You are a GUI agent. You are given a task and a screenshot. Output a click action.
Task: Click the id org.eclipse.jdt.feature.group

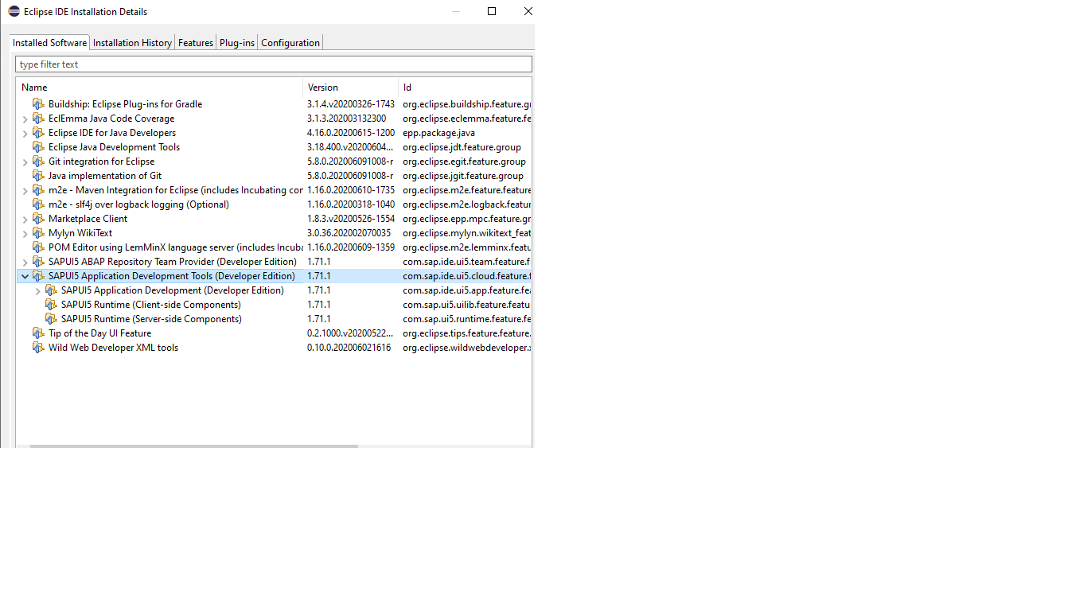pyautogui.click(x=462, y=147)
